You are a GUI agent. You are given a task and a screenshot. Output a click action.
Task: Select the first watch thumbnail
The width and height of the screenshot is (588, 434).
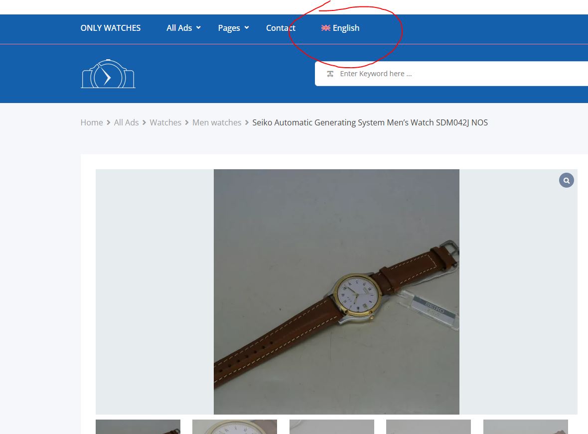(x=138, y=427)
